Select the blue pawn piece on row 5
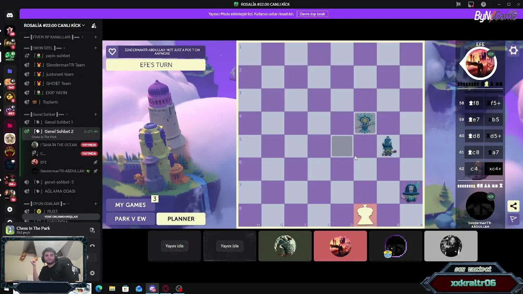523x294 pixels. pyautogui.click(x=388, y=146)
